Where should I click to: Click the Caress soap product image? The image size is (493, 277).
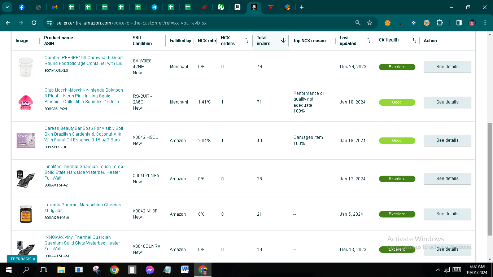click(x=26, y=140)
